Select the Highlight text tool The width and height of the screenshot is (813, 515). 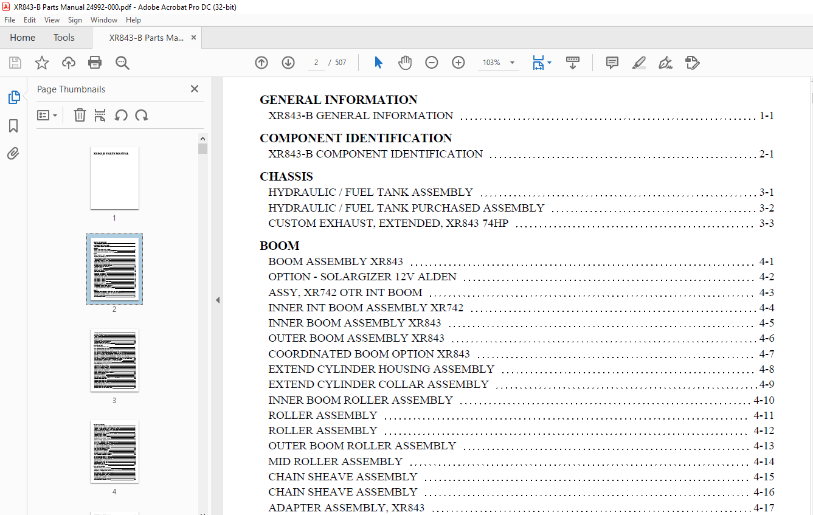click(638, 63)
